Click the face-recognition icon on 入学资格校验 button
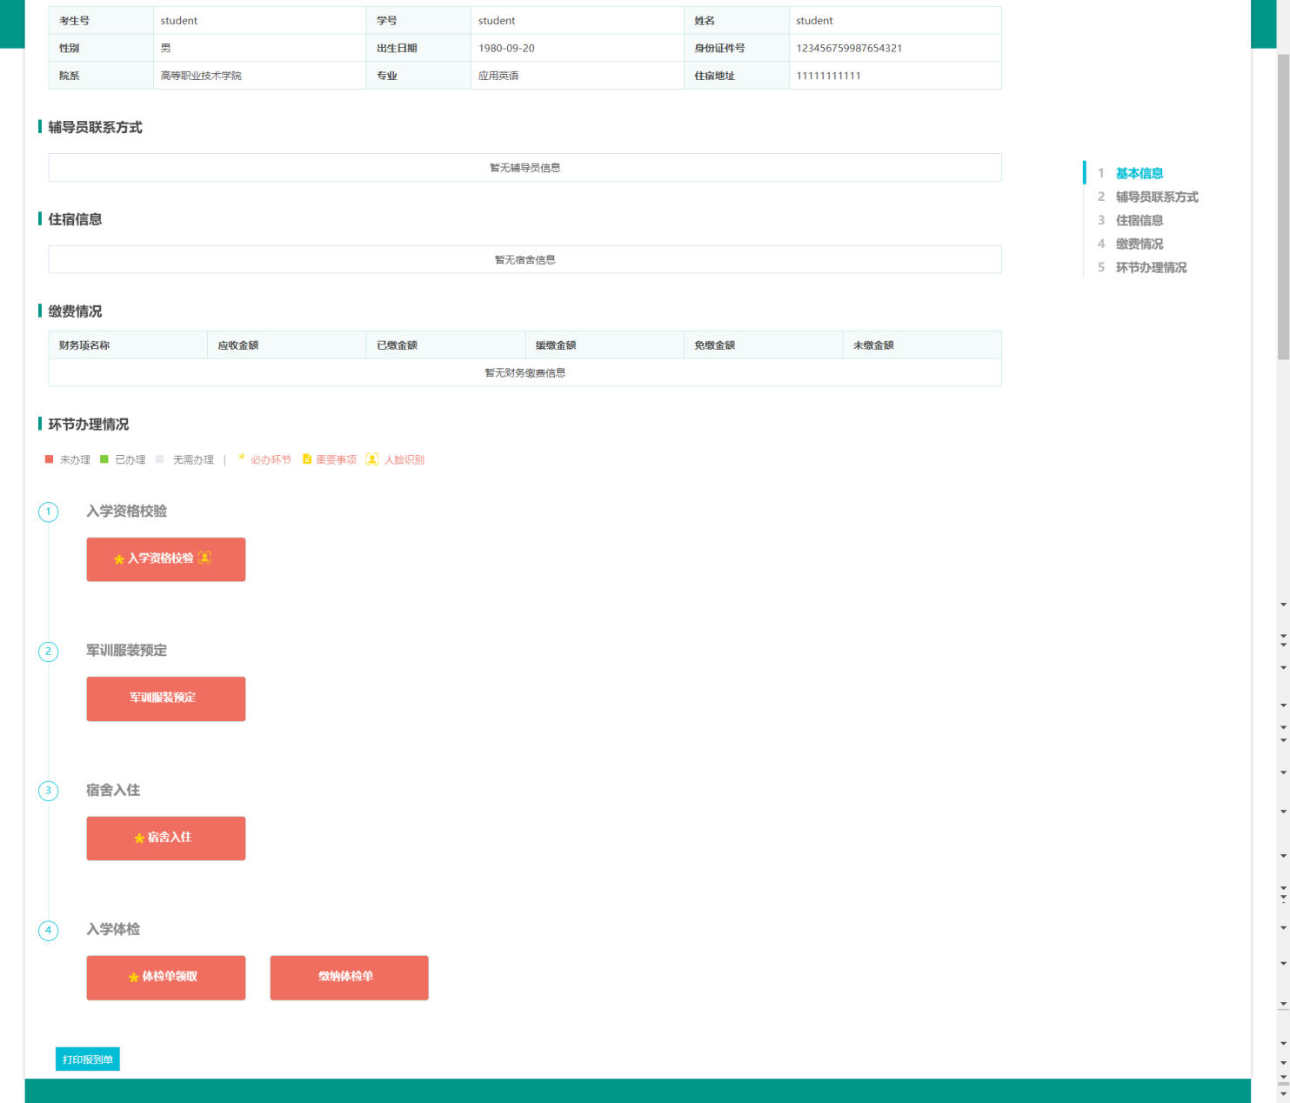Image resolution: width=1290 pixels, height=1103 pixels. (x=204, y=558)
